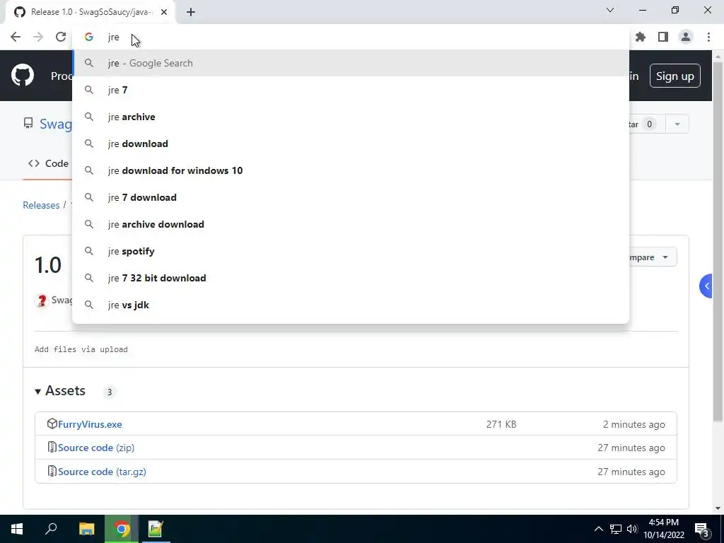
Task: Open the tab search chevron in title bar
Action: (610, 10)
